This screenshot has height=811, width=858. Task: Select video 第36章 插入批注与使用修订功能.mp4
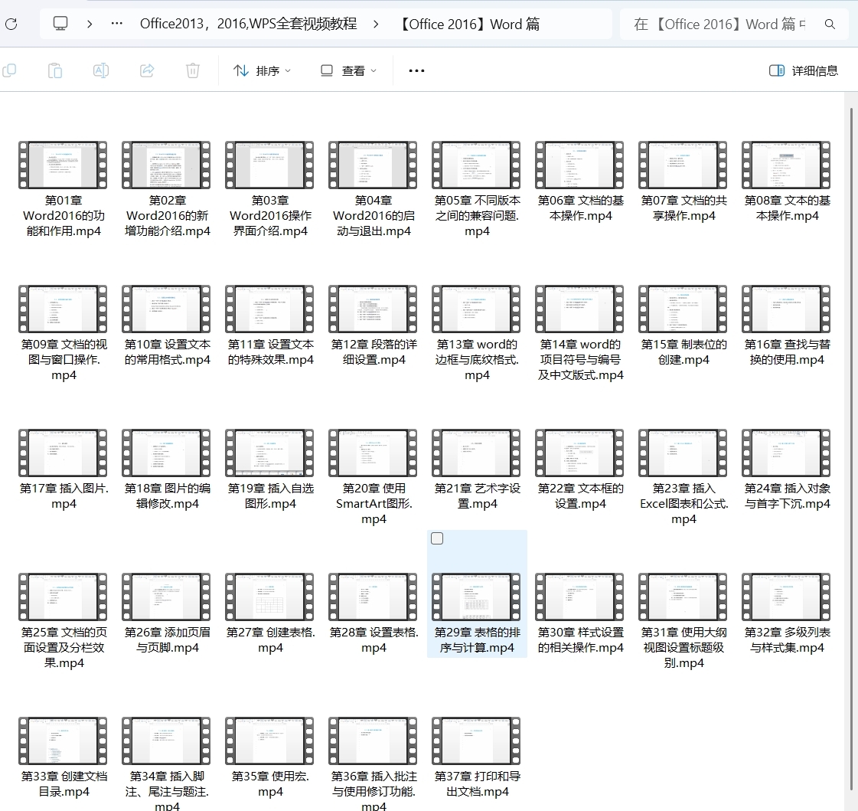pyautogui.click(x=374, y=764)
